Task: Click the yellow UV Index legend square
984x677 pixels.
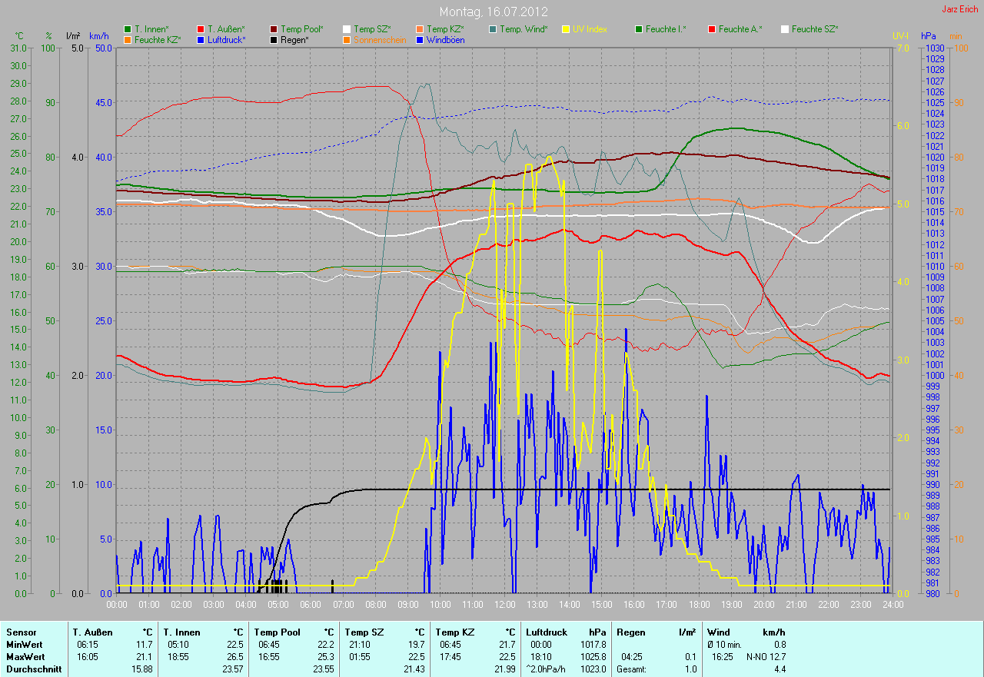Action: tap(566, 29)
